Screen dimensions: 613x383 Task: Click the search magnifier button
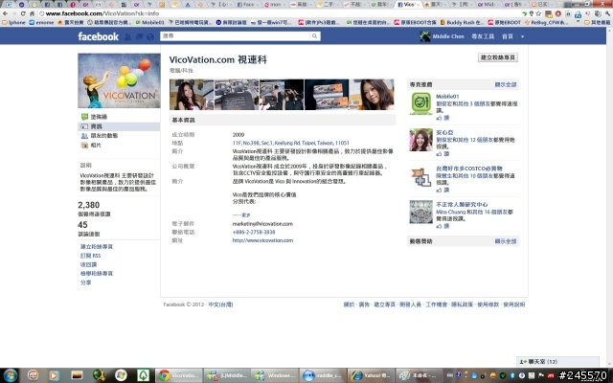pyautogui.click(x=315, y=36)
